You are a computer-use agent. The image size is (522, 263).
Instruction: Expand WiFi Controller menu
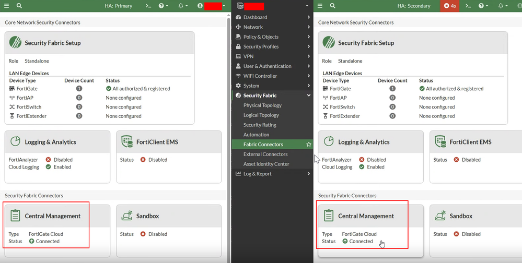point(272,76)
